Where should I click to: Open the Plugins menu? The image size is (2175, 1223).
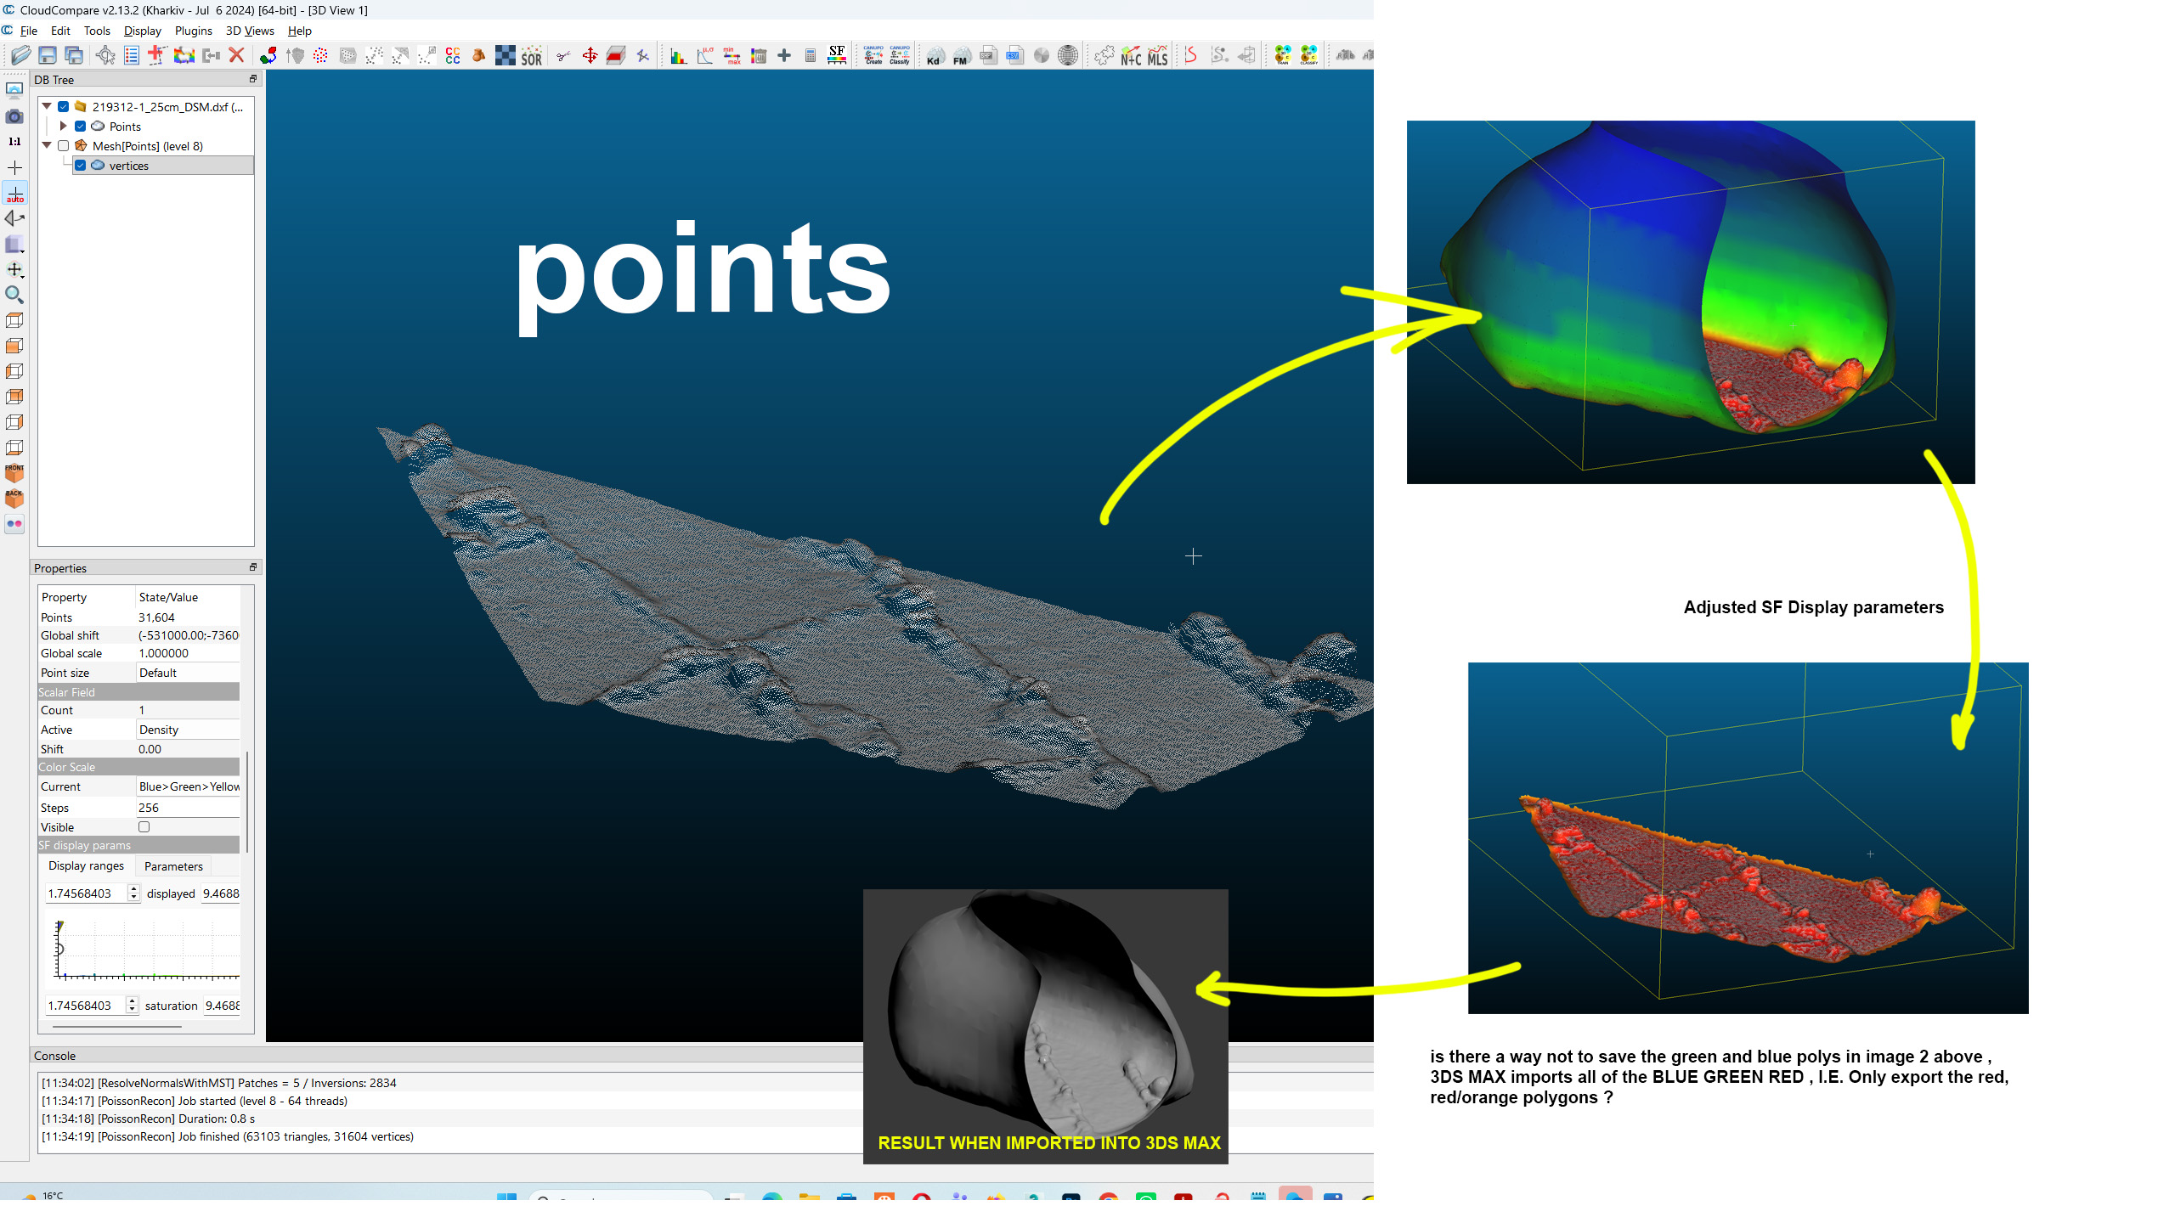pos(194,31)
